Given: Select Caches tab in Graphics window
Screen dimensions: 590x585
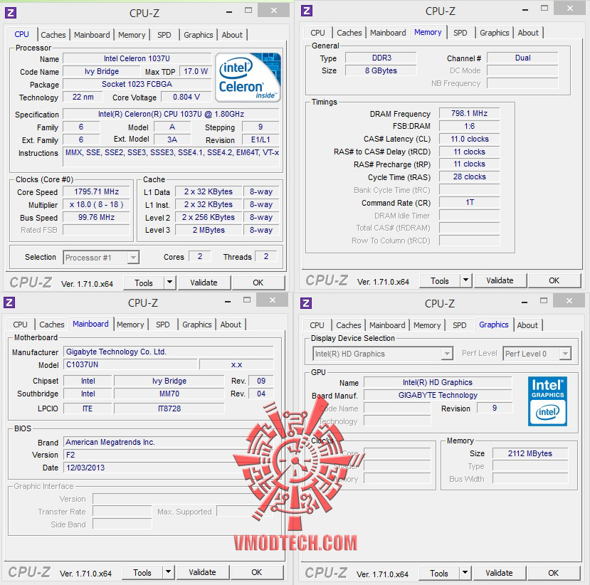Looking at the screenshot, I should point(349,325).
